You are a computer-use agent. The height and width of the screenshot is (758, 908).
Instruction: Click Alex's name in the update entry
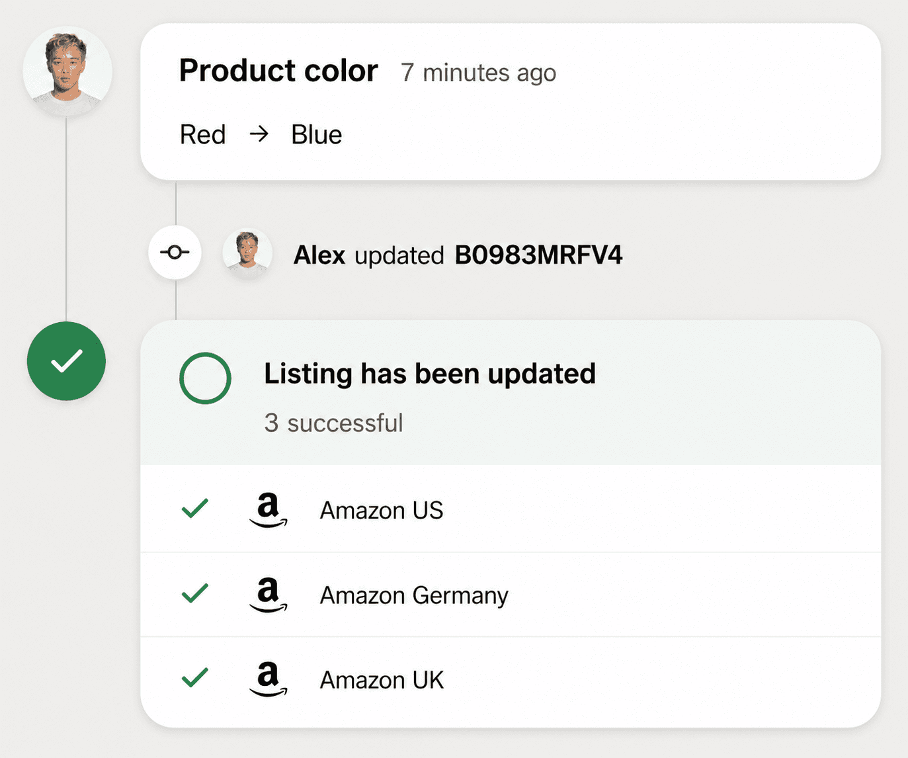pos(319,255)
